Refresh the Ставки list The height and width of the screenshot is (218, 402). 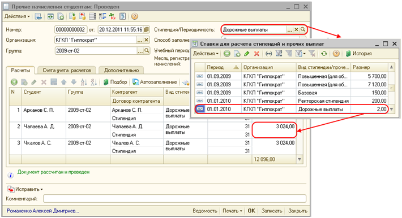(324, 54)
